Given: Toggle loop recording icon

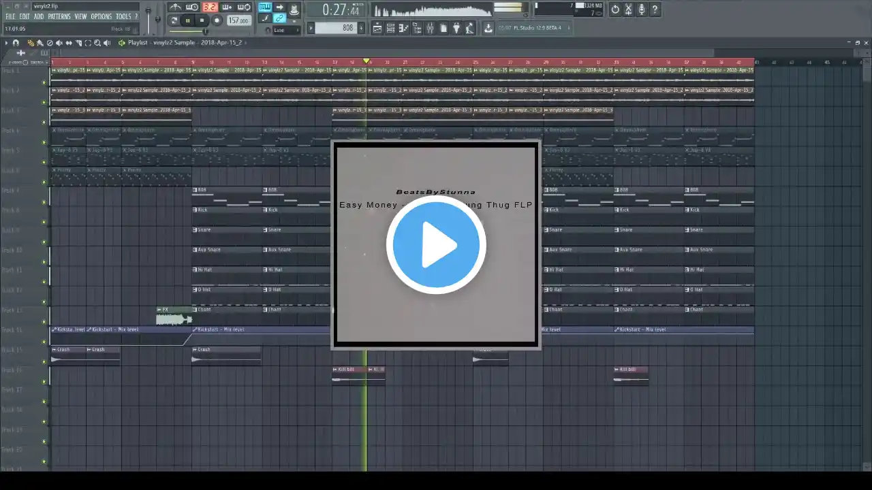Looking at the screenshot, I should coord(244,7).
